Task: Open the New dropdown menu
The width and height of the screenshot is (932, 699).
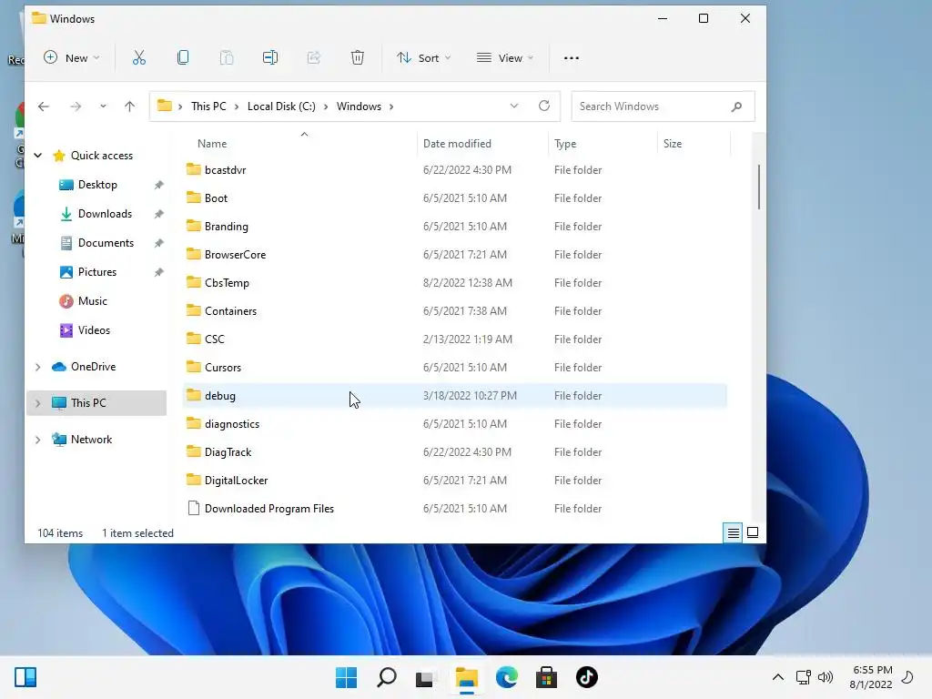Action: click(x=72, y=57)
